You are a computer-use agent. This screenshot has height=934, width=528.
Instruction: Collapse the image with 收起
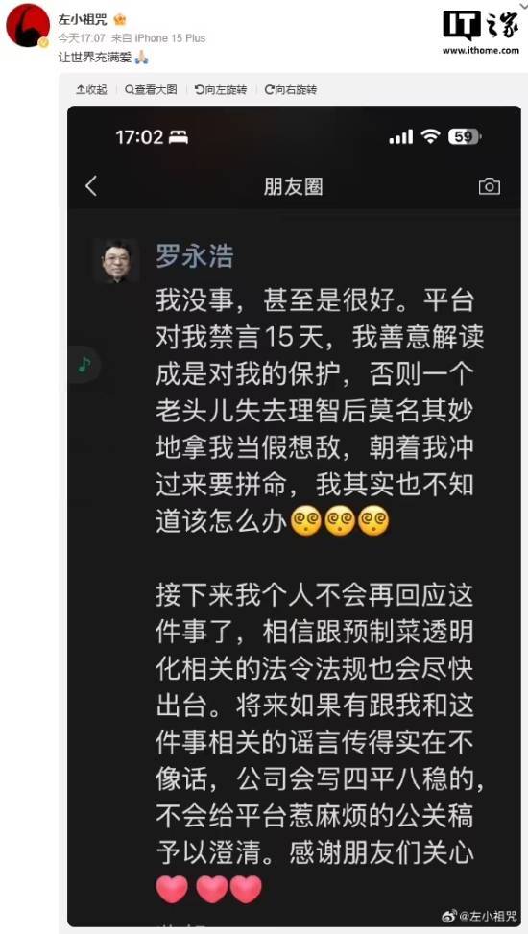(91, 90)
